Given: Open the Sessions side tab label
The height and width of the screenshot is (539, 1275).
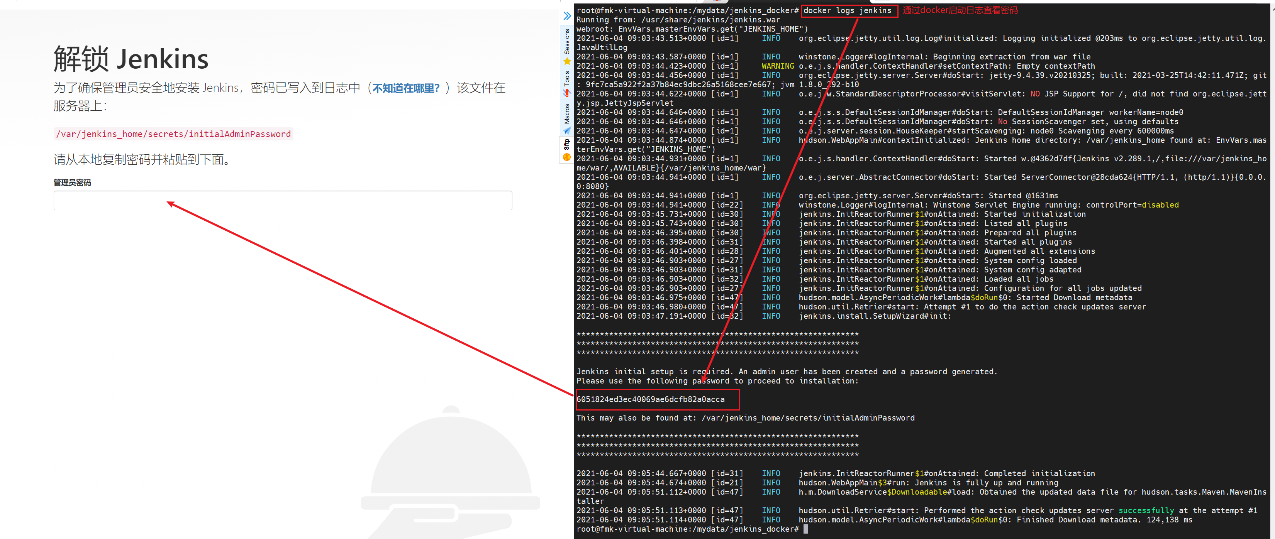Looking at the screenshot, I should (567, 42).
